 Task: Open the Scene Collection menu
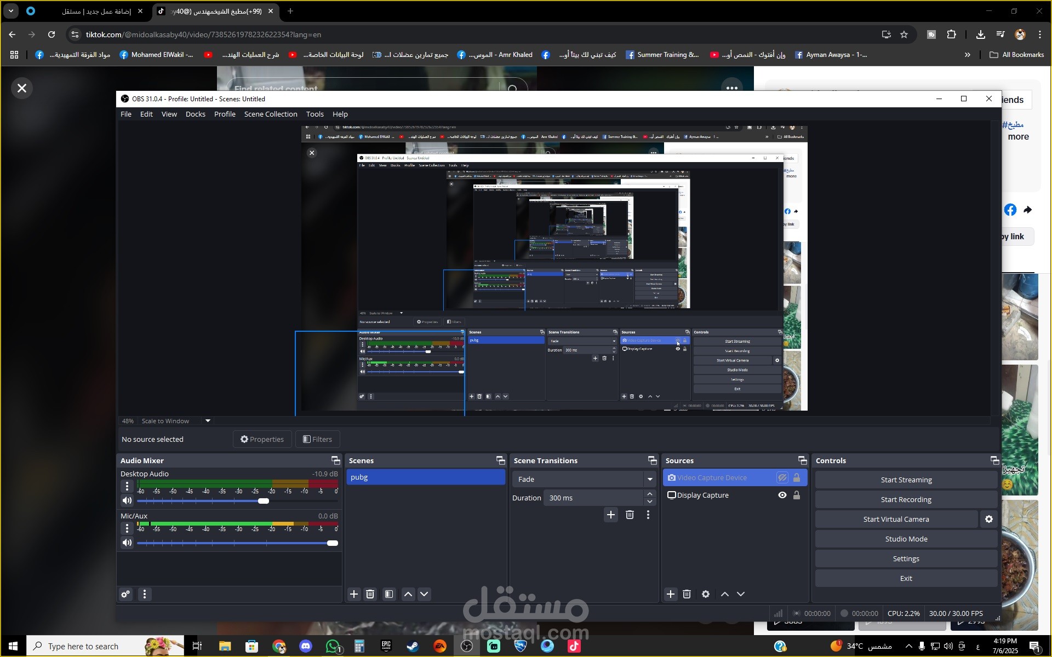pos(271,114)
